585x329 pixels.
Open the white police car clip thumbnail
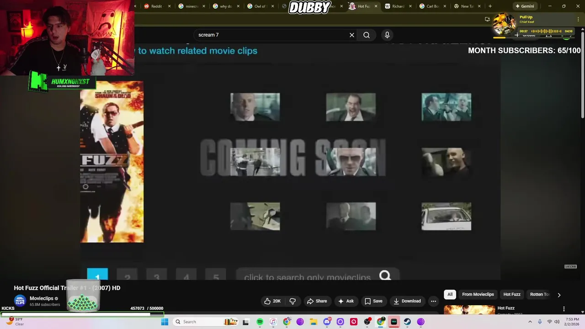(x=446, y=217)
